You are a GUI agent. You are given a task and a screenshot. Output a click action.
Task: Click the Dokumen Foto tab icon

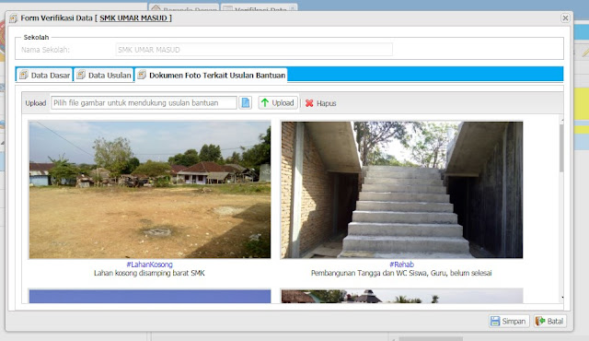click(142, 75)
